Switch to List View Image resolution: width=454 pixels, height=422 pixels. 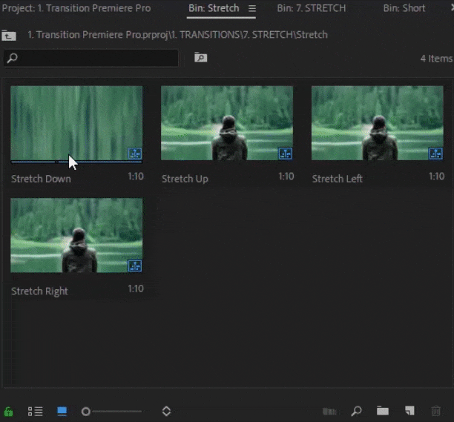point(35,411)
